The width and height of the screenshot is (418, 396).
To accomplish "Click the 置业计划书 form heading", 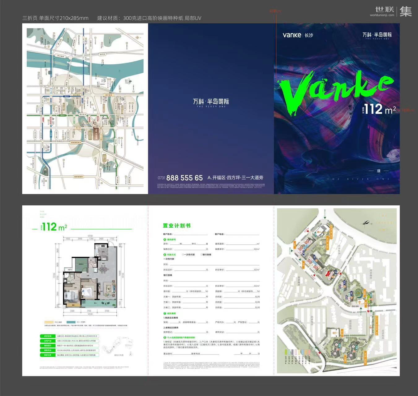I will (177, 226).
